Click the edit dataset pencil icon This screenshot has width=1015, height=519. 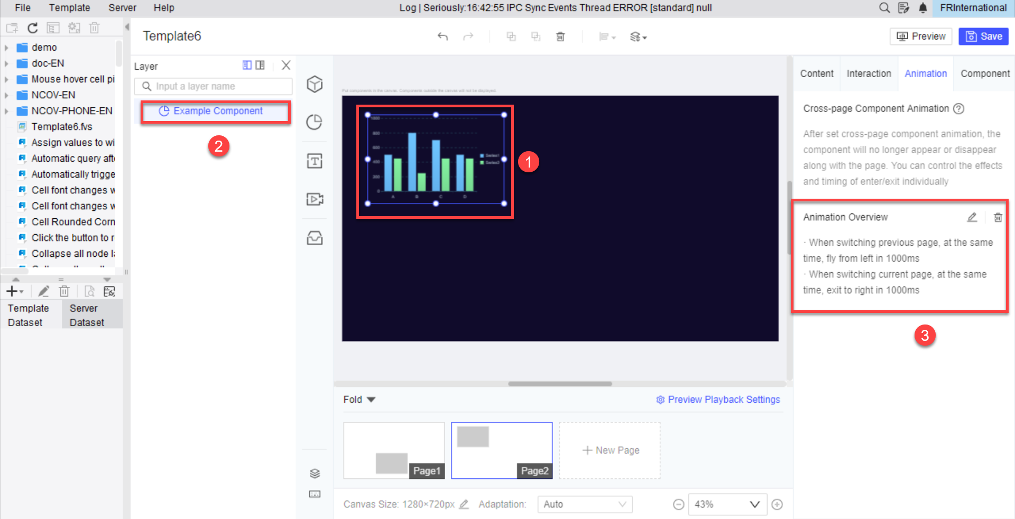tap(44, 291)
